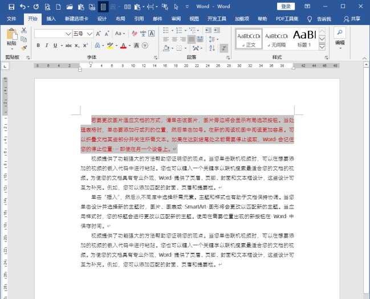Apply paragraph shading paint bucket

click(166, 48)
